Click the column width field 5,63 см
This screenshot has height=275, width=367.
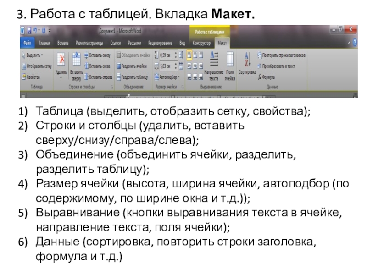coord(167,66)
